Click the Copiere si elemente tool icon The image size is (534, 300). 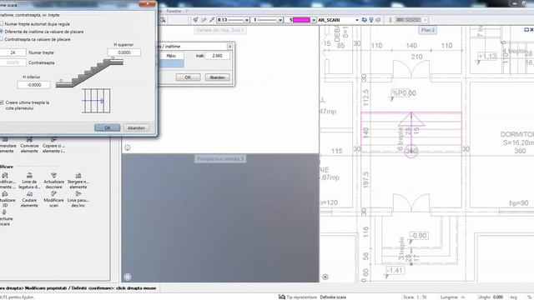pyautogui.click(x=53, y=139)
